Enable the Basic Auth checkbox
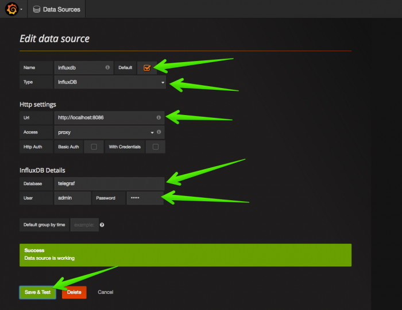The image size is (402, 310). (94, 147)
